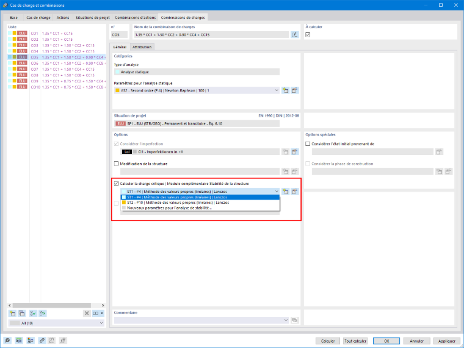Screen dimensions: 464x348
Task: Click edit stability analysis settings icon
Action: pyautogui.click(x=294, y=192)
